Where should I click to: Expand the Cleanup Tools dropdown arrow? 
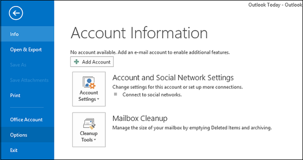(95, 140)
